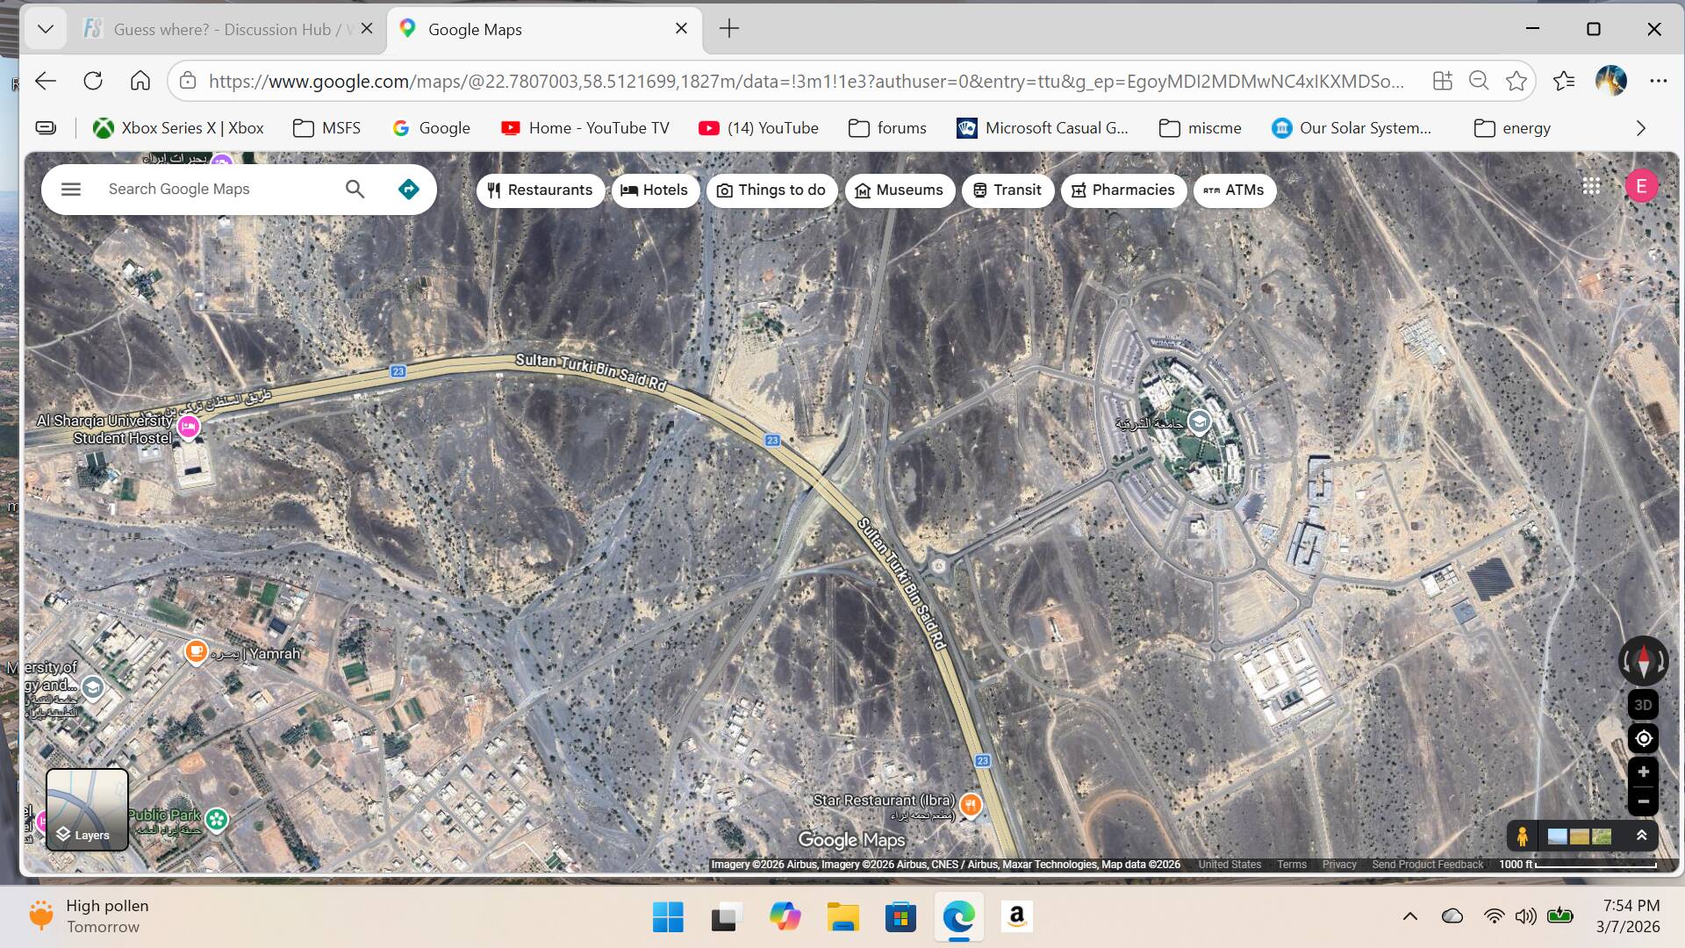Image resolution: width=1685 pixels, height=948 pixels.
Task: Expand the imagery strip chevron
Action: click(x=1641, y=836)
